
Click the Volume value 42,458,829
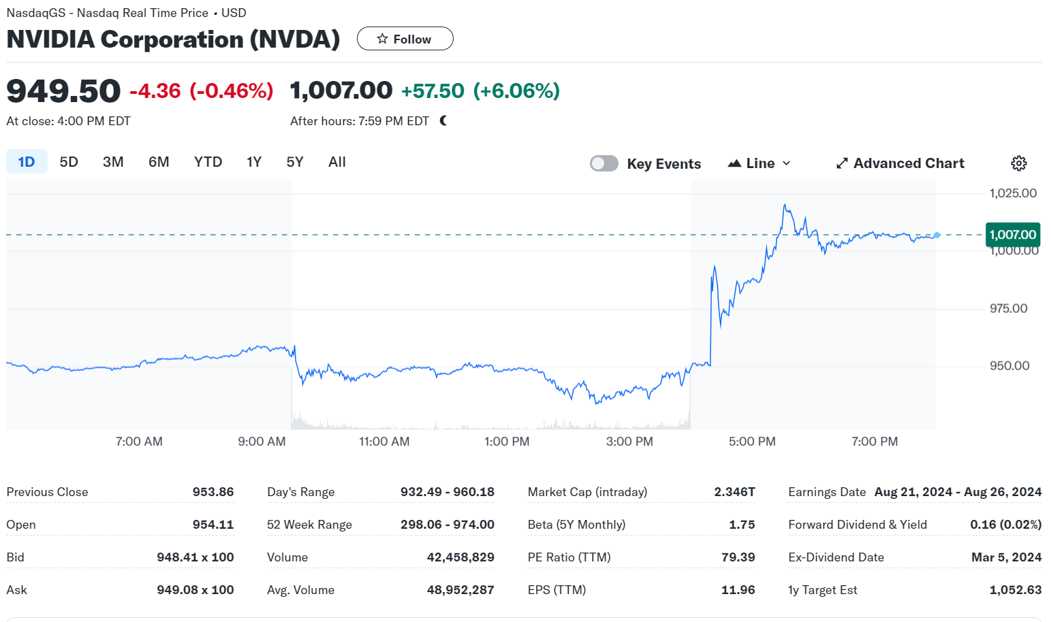point(460,557)
